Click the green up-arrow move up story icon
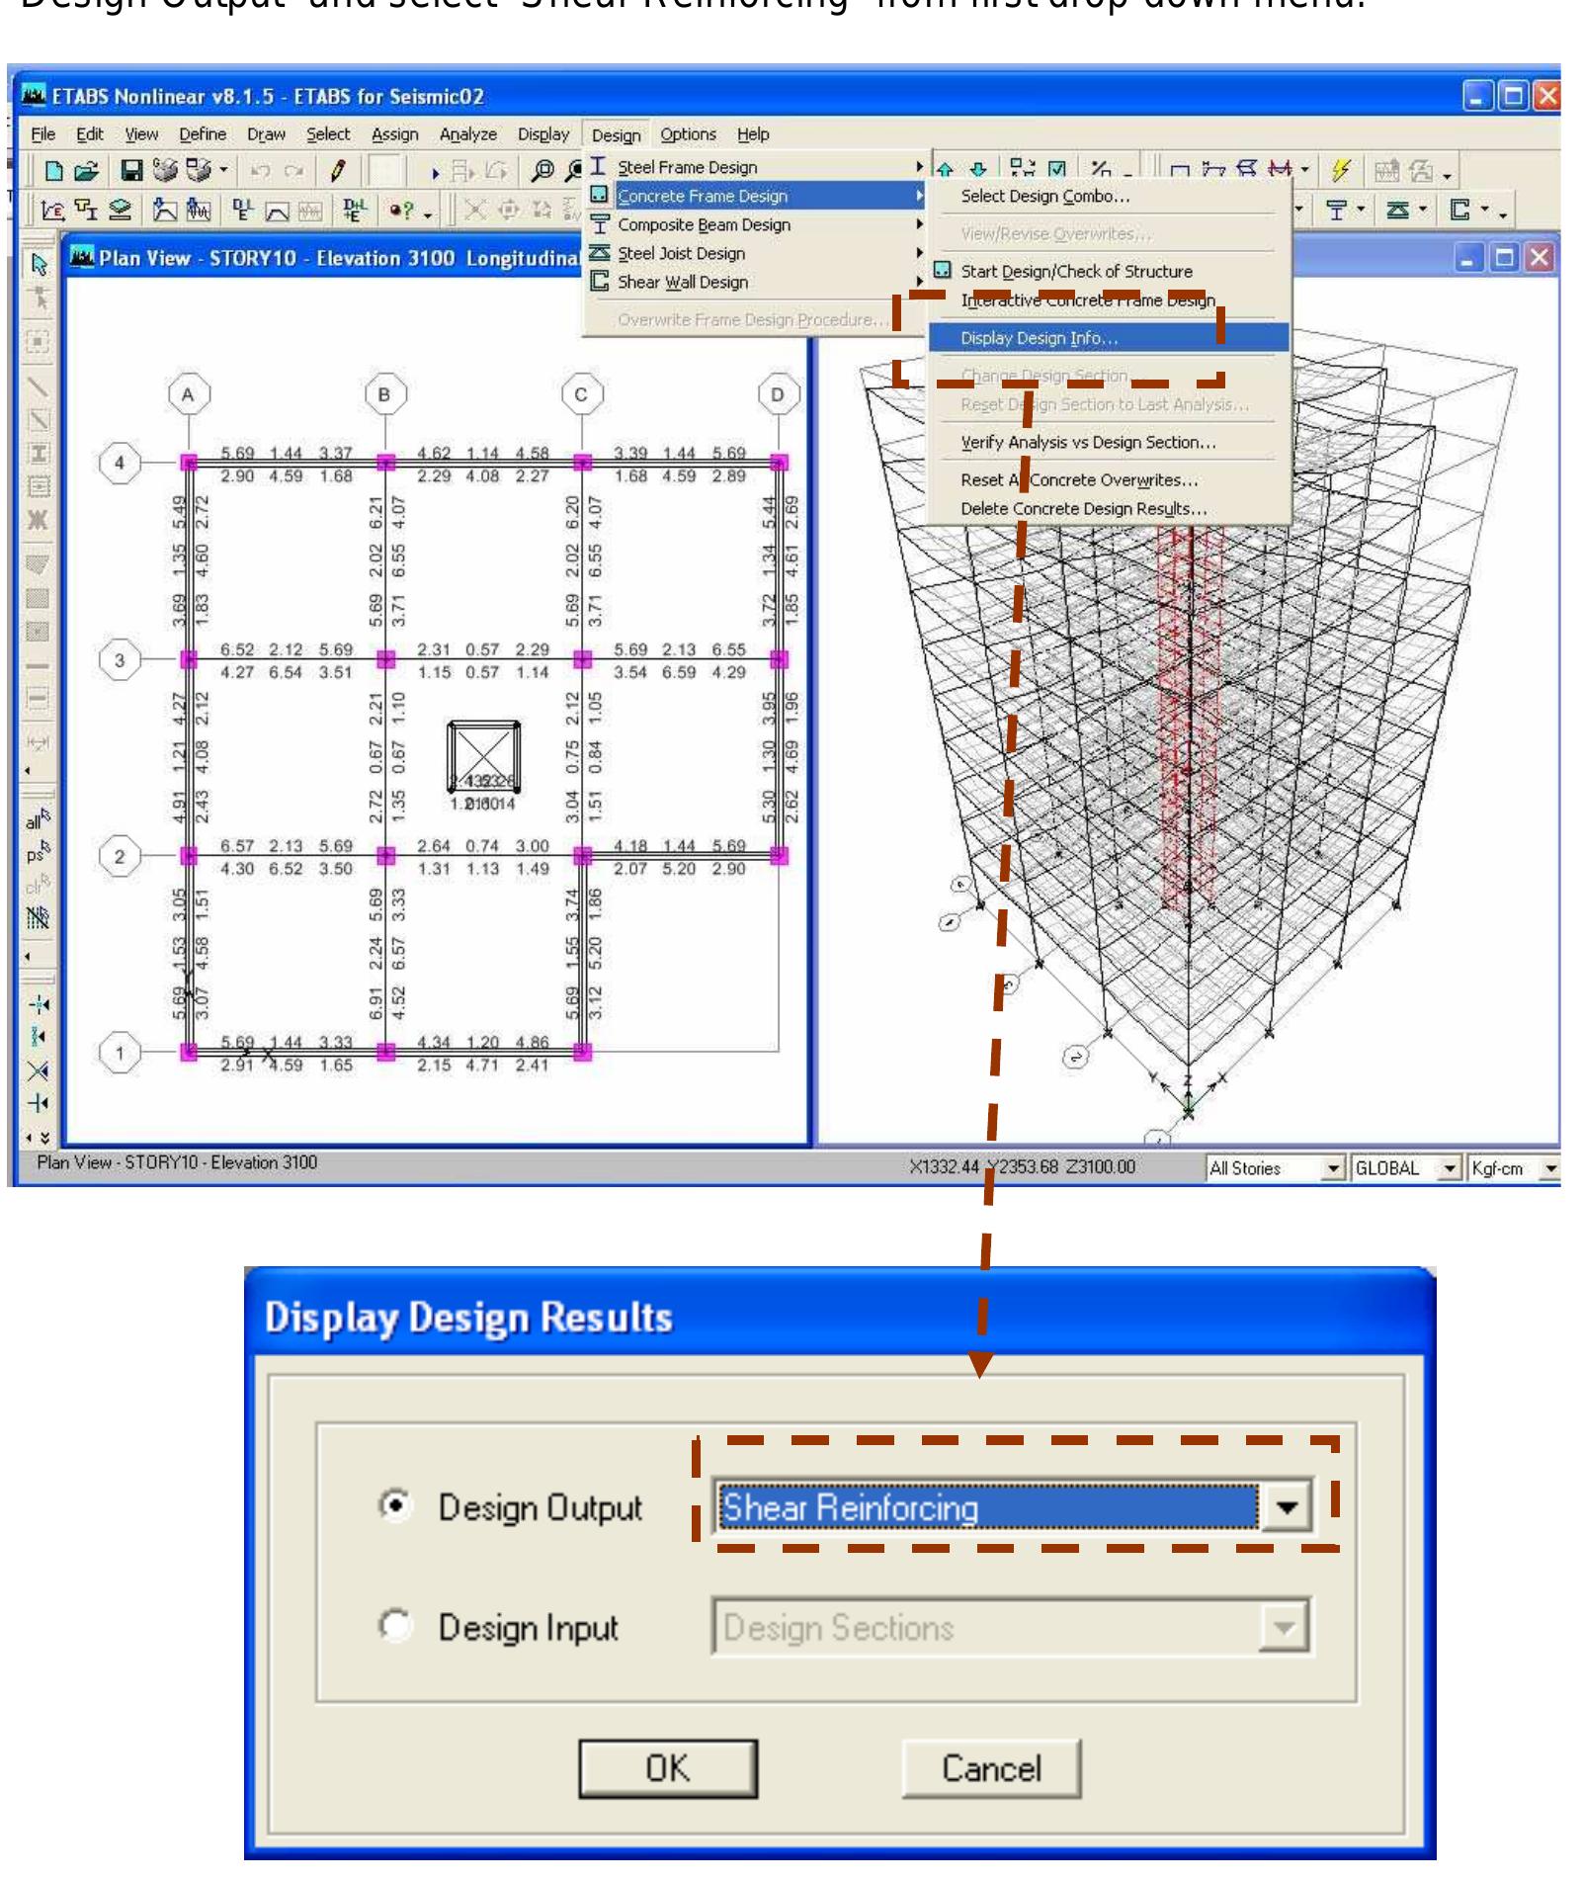Screen dimensions: 1583x1882 pyautogui.click(x=945, y=170)
